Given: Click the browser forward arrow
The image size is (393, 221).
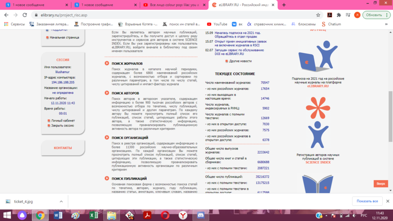Looking at the screenshot, I should pos(16,15).
